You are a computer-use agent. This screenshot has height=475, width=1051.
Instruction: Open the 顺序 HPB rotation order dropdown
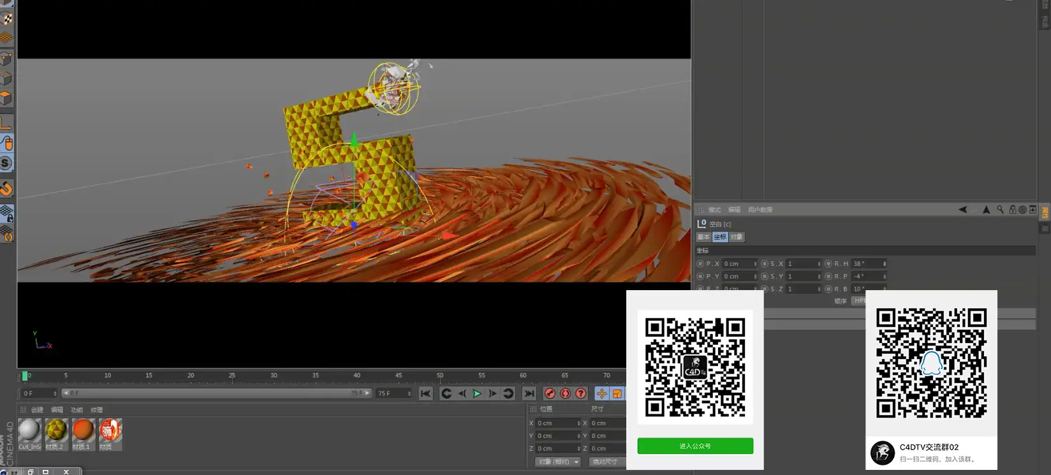tap(860, 301)
